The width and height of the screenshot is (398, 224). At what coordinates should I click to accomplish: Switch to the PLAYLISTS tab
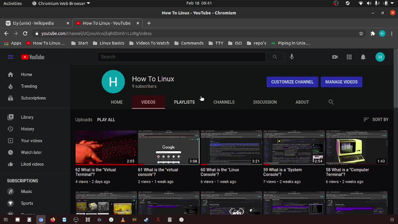184,102
